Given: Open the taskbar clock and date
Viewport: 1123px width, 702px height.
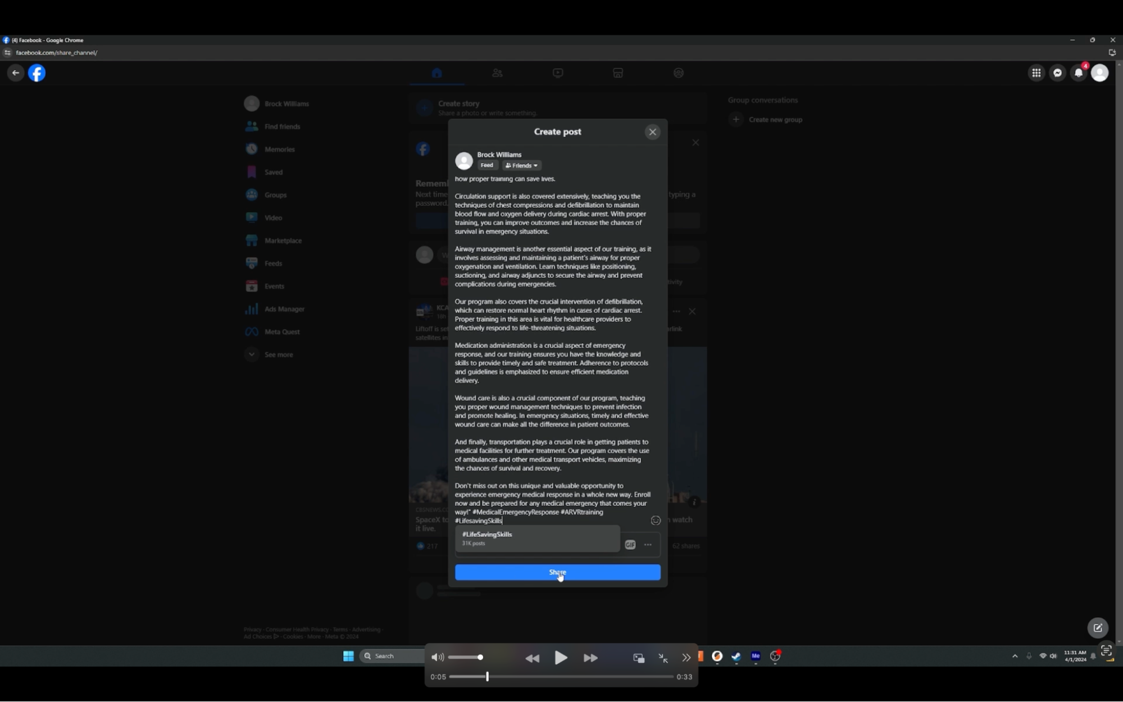Looking at the screenshot, I should click(1075, 657).
